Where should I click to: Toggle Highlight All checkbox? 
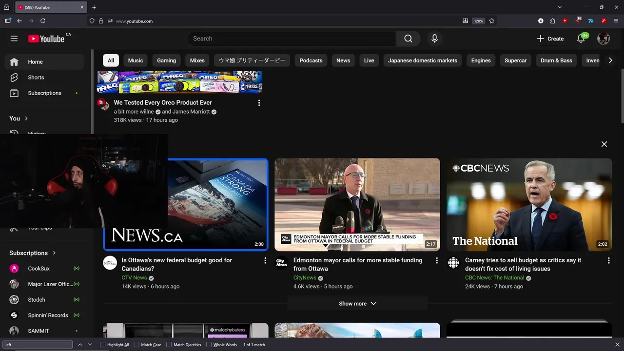coord(103,345)
